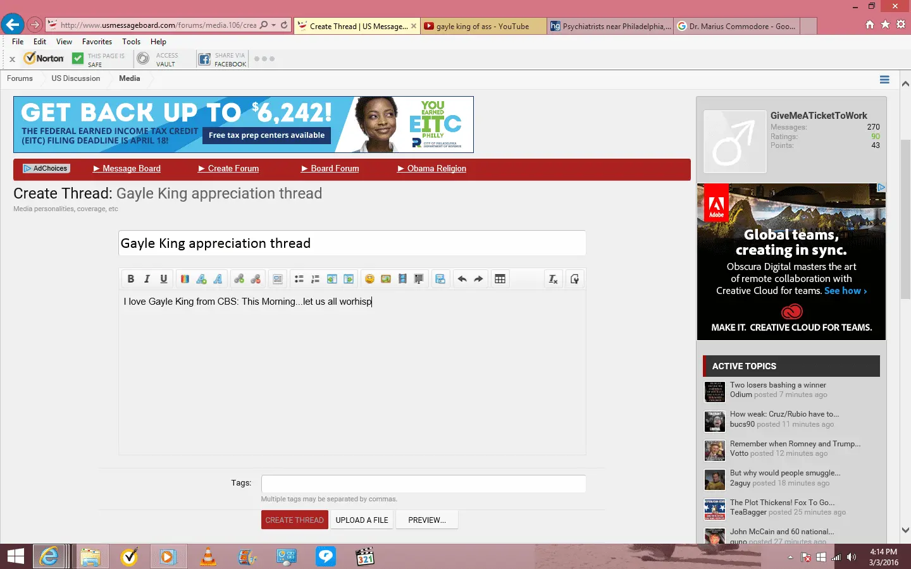
Task: Open the Favorites menu
Action: coord(97,42)
